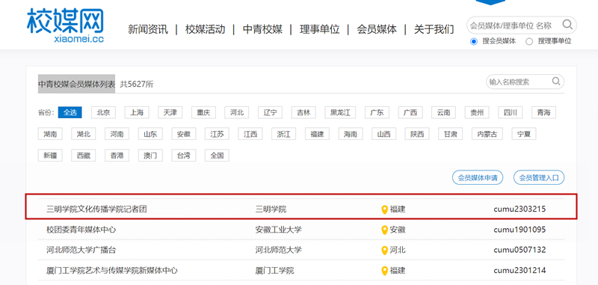The image size is (598, 285).
Task: Filter by 山西 province
Action: coord(383,134)
